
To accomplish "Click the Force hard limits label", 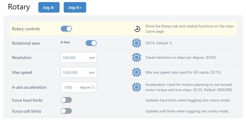I will tap(27, 100).
